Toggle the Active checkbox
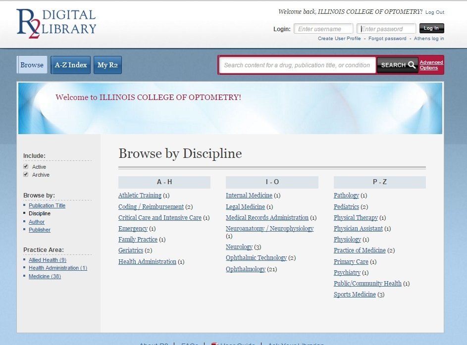This screenshot has height=345, width=467. (26, 166)
